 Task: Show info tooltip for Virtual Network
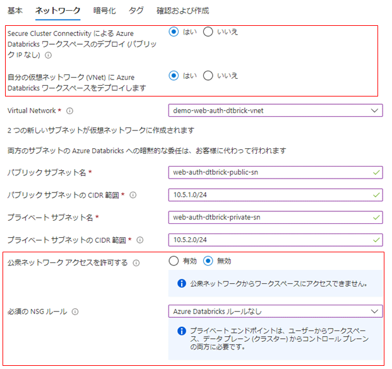point(69,110)
